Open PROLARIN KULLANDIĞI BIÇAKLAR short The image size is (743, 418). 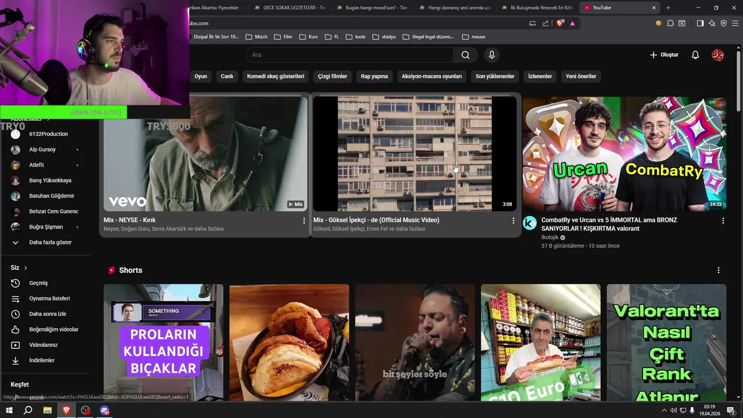click(164, 343)
